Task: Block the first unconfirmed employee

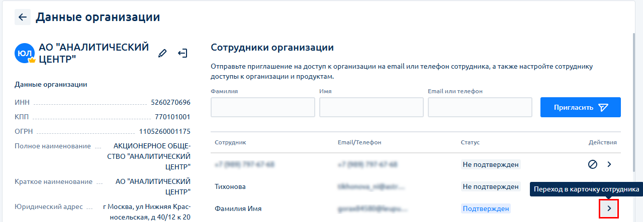Action: [x=593, y=164]
